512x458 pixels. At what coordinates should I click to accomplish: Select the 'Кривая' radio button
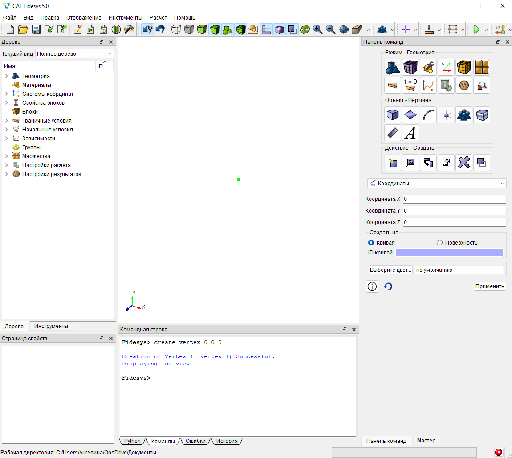[371, 243]
